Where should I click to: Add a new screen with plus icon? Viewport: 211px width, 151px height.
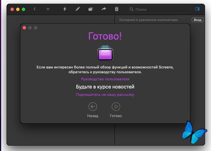[x=48, y=9]
